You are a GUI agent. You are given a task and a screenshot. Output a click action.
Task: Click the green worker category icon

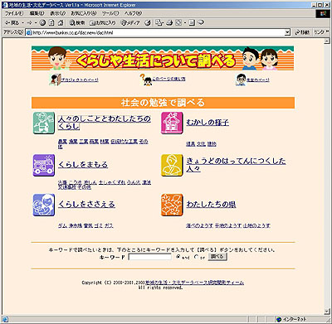[44, 123]
